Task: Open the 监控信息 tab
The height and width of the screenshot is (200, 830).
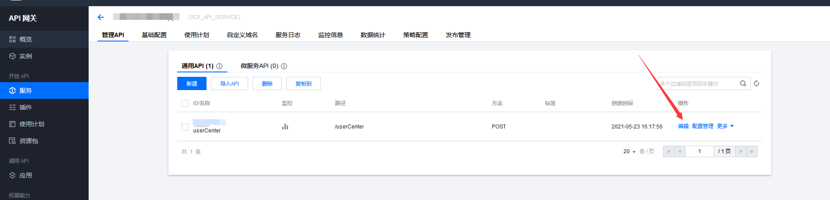Action: [x=331, y=35]
